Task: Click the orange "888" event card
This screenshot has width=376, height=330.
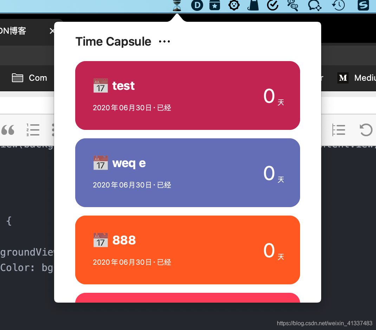Action: tap(187, 250)
